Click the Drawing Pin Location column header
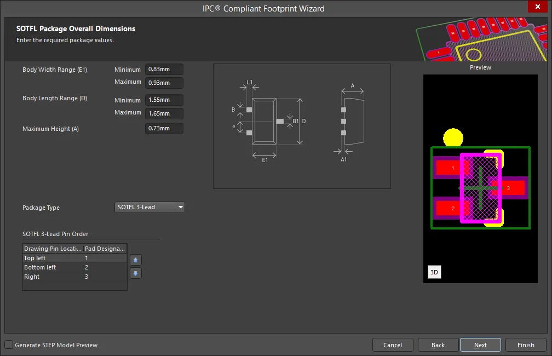 53,249
